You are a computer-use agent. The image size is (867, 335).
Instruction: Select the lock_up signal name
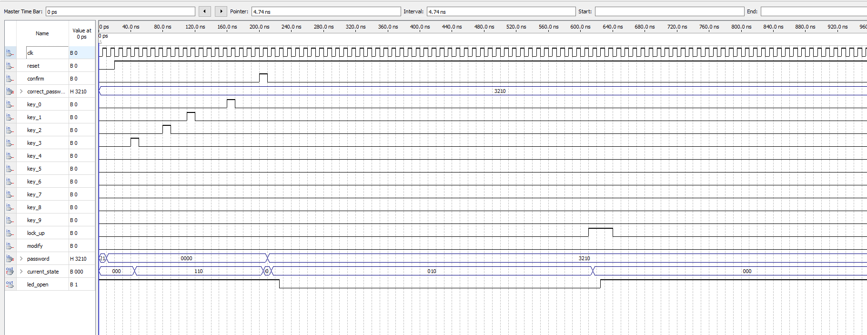36,233
